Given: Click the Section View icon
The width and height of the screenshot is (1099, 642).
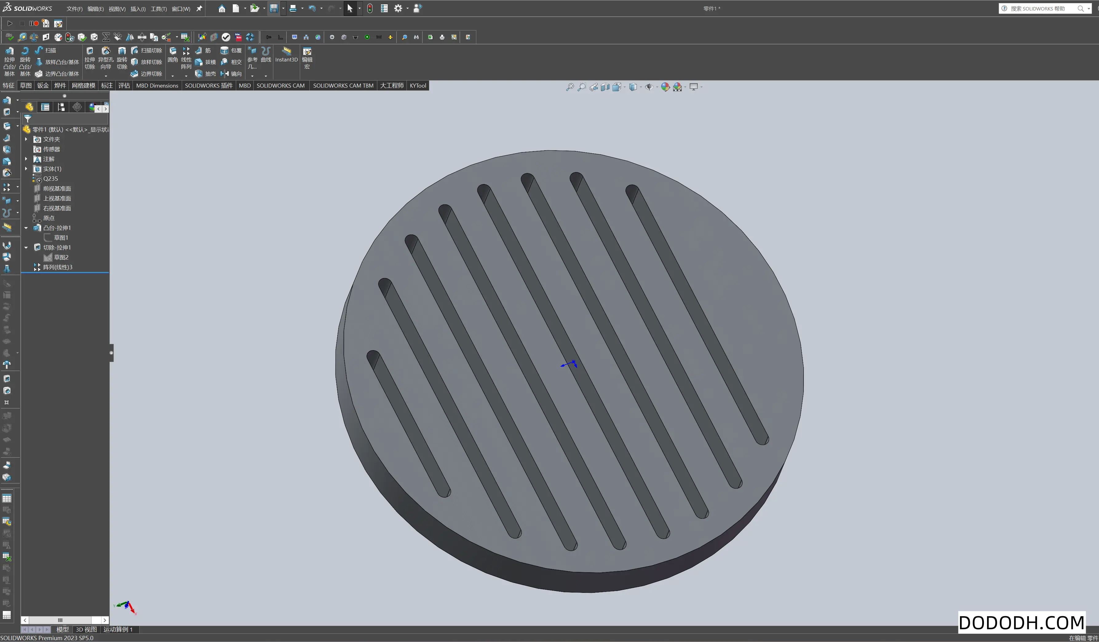Looking at the screenshot, I should point(605,87).
